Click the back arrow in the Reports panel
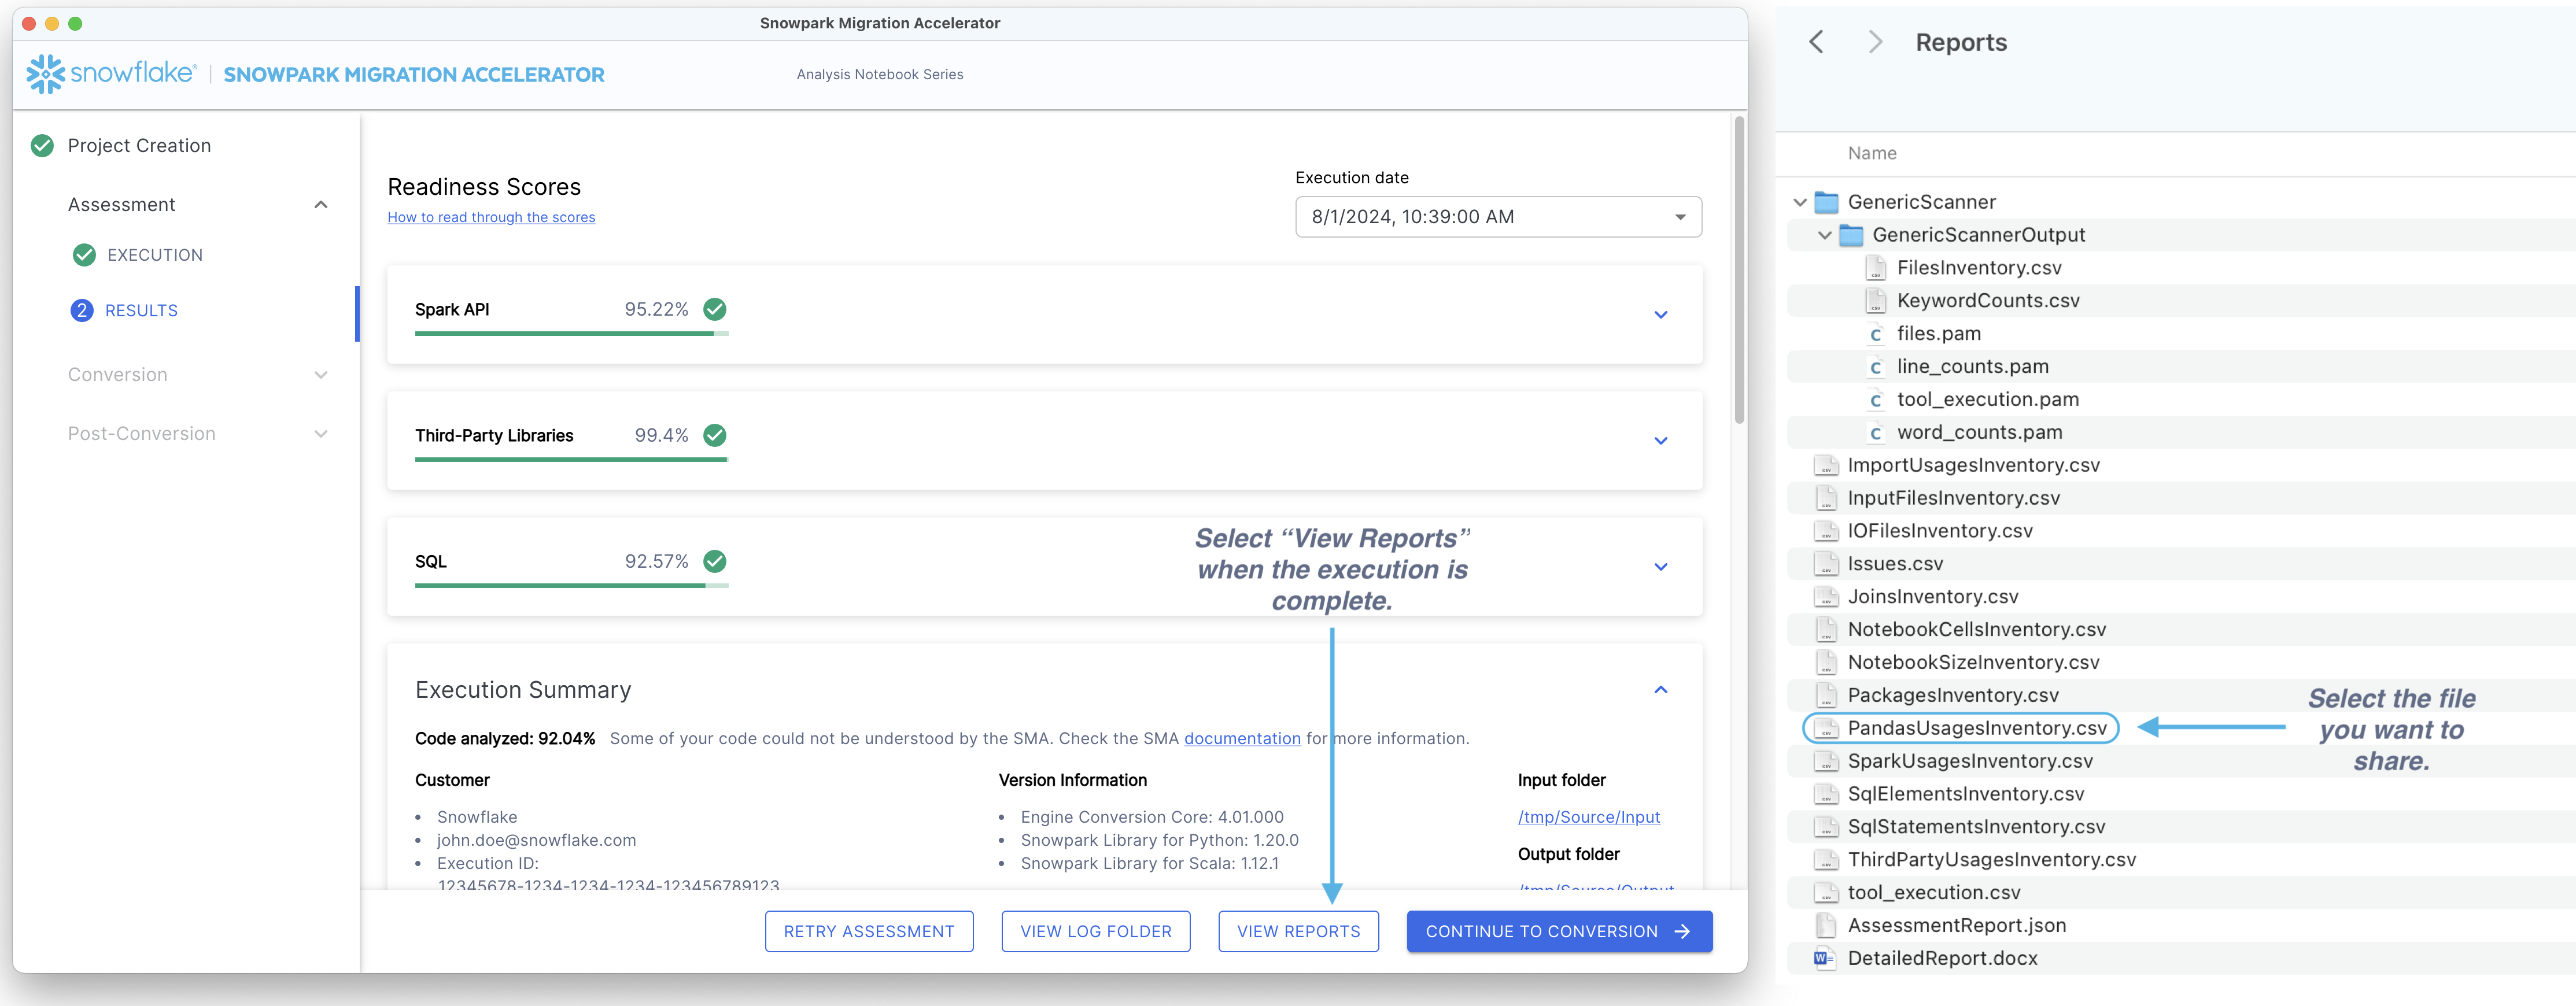The image size is (2576, 1006). (1817, 42)
